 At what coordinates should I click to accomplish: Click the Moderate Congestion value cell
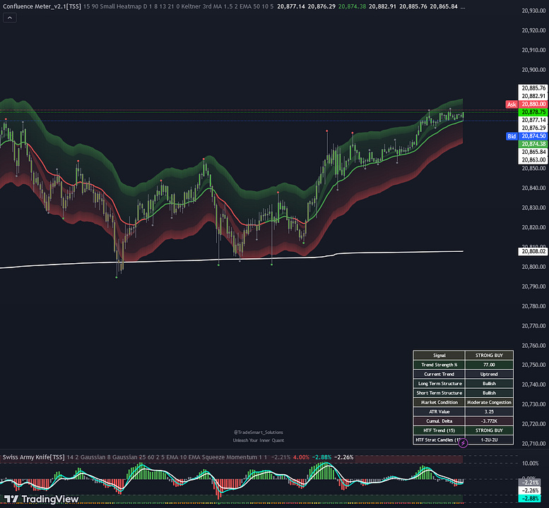(489, 402)
